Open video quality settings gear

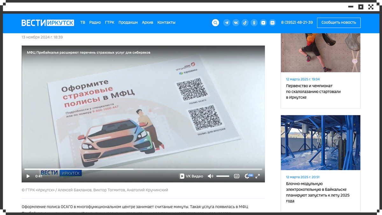247,176
